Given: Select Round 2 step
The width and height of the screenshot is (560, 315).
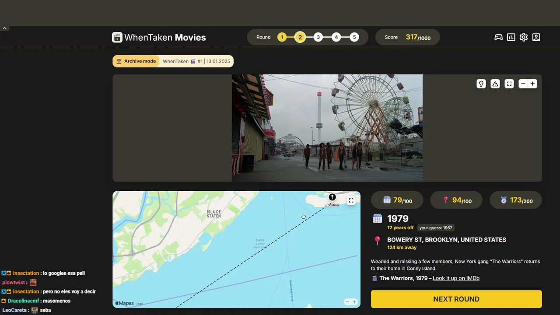Looking at the screenshot, I should tap(300, 37).
